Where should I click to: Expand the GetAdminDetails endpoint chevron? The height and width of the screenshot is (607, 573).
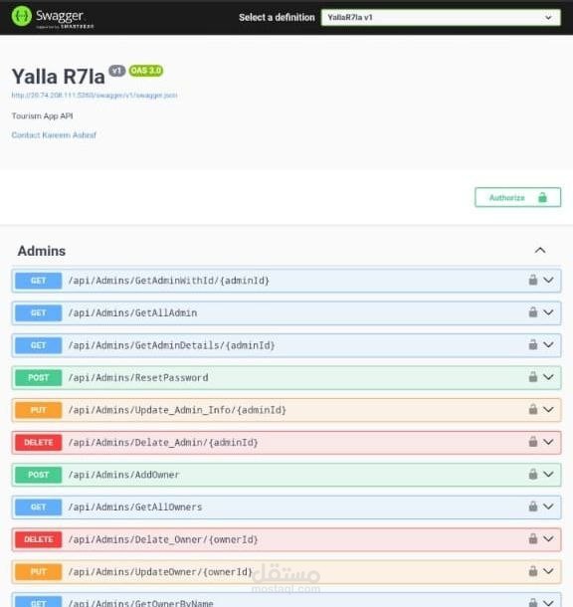click(x=548, y=344)
